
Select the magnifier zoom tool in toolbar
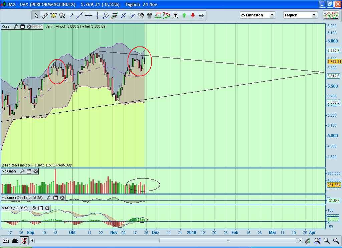(x=62, y=15)
